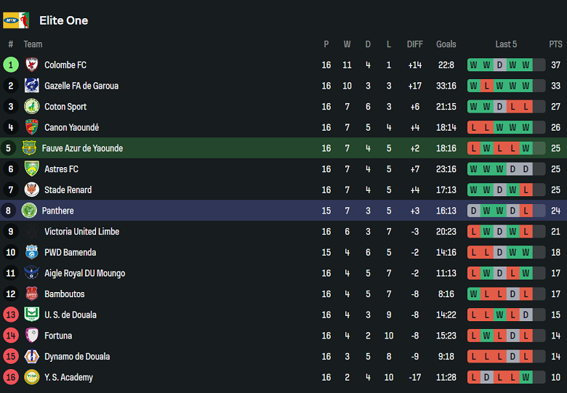Screen dimensions: 567x393
Task: Click Gazelle FA de Garoua crest icon
Action: pyautogui.click(x=31, y=86)
